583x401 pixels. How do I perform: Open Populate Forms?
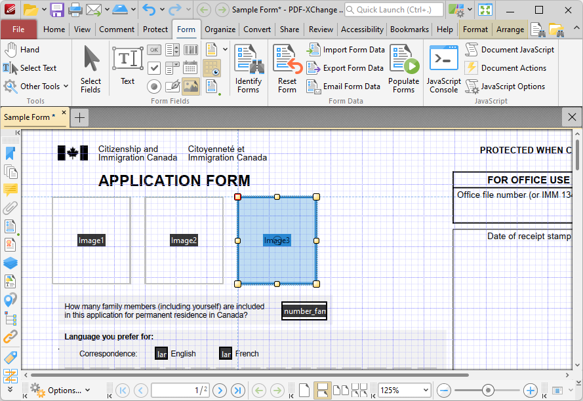point(404,69)
